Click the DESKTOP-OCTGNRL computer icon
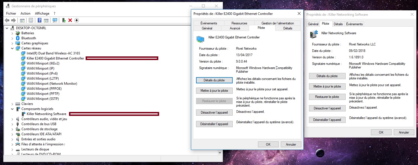Viewport: 418px width, 165px height. (13, 28)
